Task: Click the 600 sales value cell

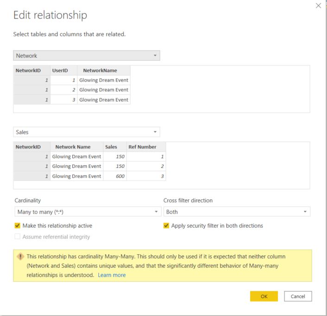Action: coord(115,176)
